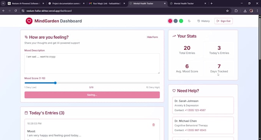Delete the 10:28:03 PM entry
This screenshot has width=261, height=140.
point(154,125)
